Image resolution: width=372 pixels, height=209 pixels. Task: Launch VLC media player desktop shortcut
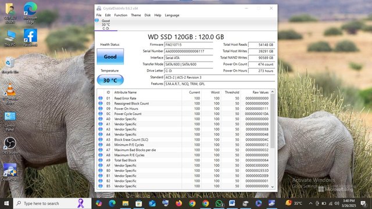pos(10,94)
